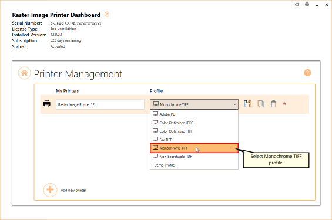The height and width of the screenshot is (220, 332).
Task: Click the 12.0.0.1 installed version text
Action: click(56, 35)
